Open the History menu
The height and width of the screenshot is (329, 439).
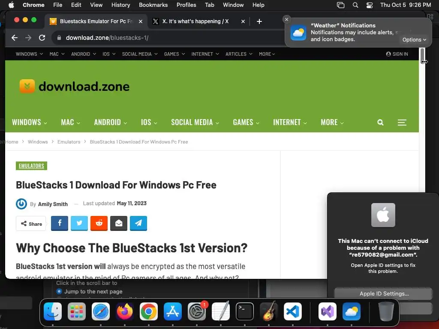click(120, 5)
